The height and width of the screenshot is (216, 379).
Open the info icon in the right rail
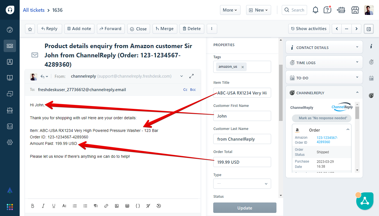tap(371, 46)
